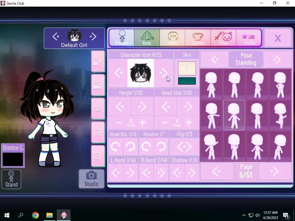Switch to the Body tab
This screenshot has width=295, height=221.
(x=147, y=38)
